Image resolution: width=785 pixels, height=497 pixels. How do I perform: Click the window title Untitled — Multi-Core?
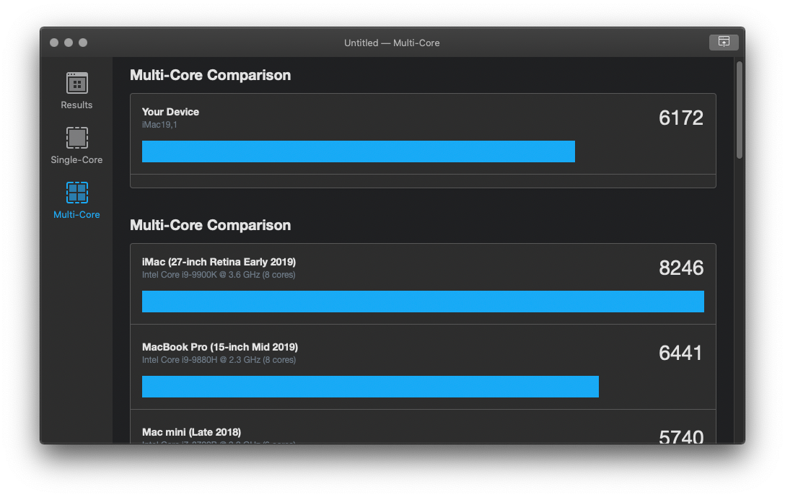[x=392, y=43]
